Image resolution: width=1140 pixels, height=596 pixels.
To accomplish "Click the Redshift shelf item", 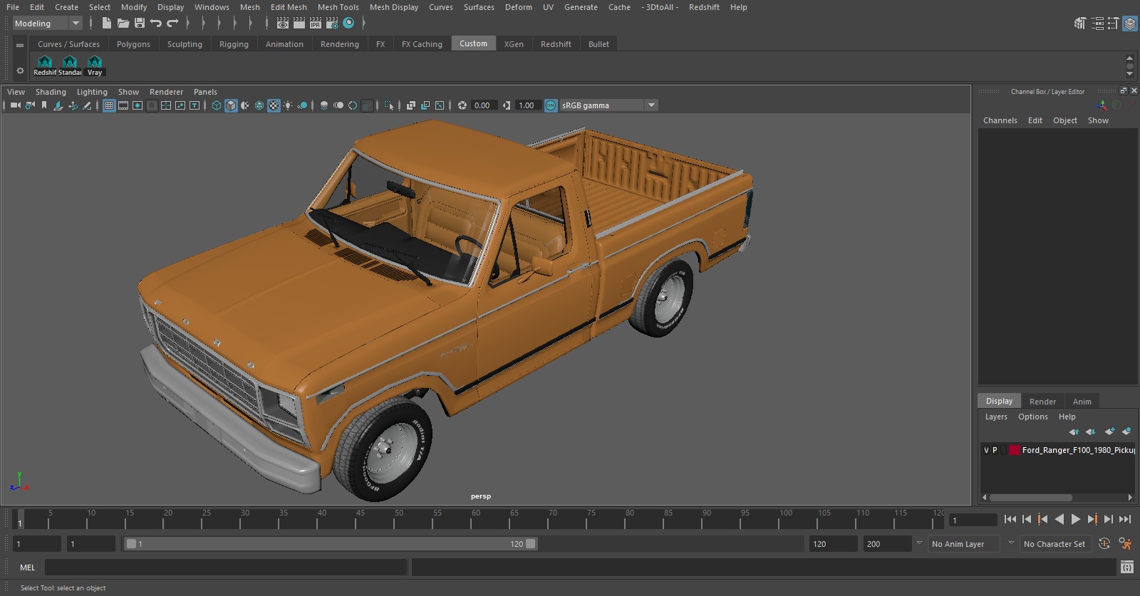I will pyautogui.click(x=44, y=66).
